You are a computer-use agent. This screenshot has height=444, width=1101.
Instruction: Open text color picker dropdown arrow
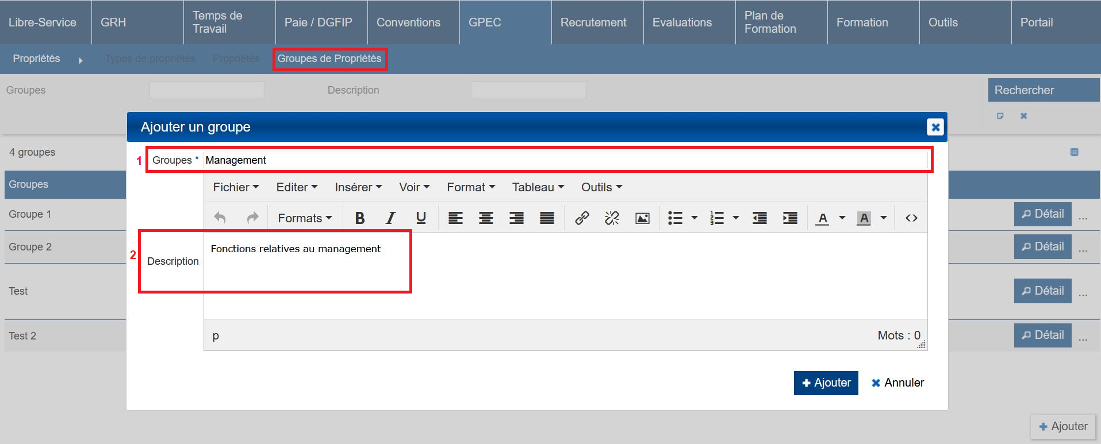click(842, 218)
